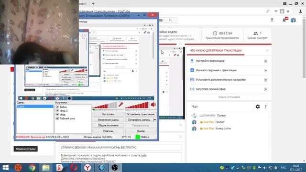Screen dimensions: 306x172
Task: Open YouTube notifications bell
Action: tap(284, 20)
